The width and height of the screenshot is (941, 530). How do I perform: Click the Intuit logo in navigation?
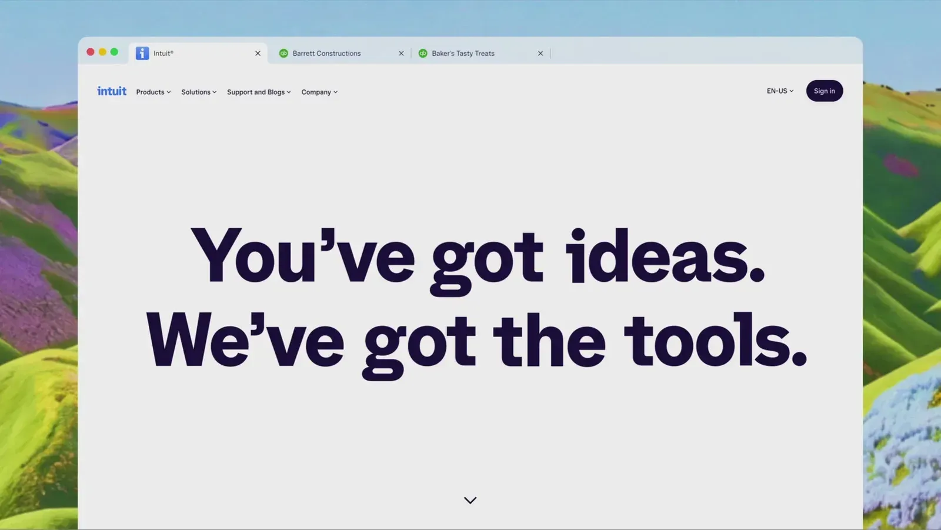click(112, 91)
